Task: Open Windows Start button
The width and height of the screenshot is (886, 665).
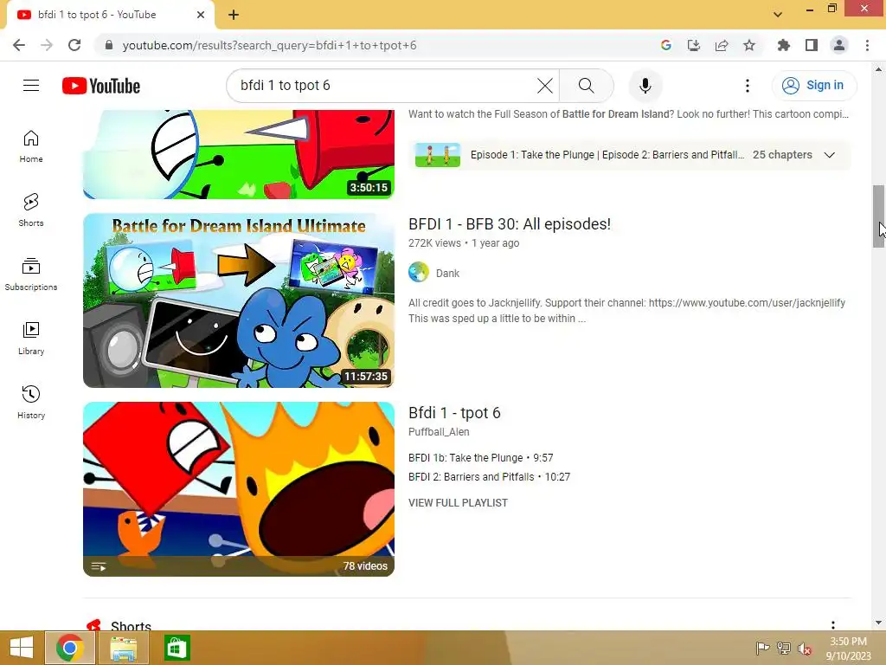Action: click(x=22, y=648)
